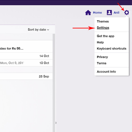This screenshot has width=132, height=132.
Task: Open Help from the menu
Action: 100,42
